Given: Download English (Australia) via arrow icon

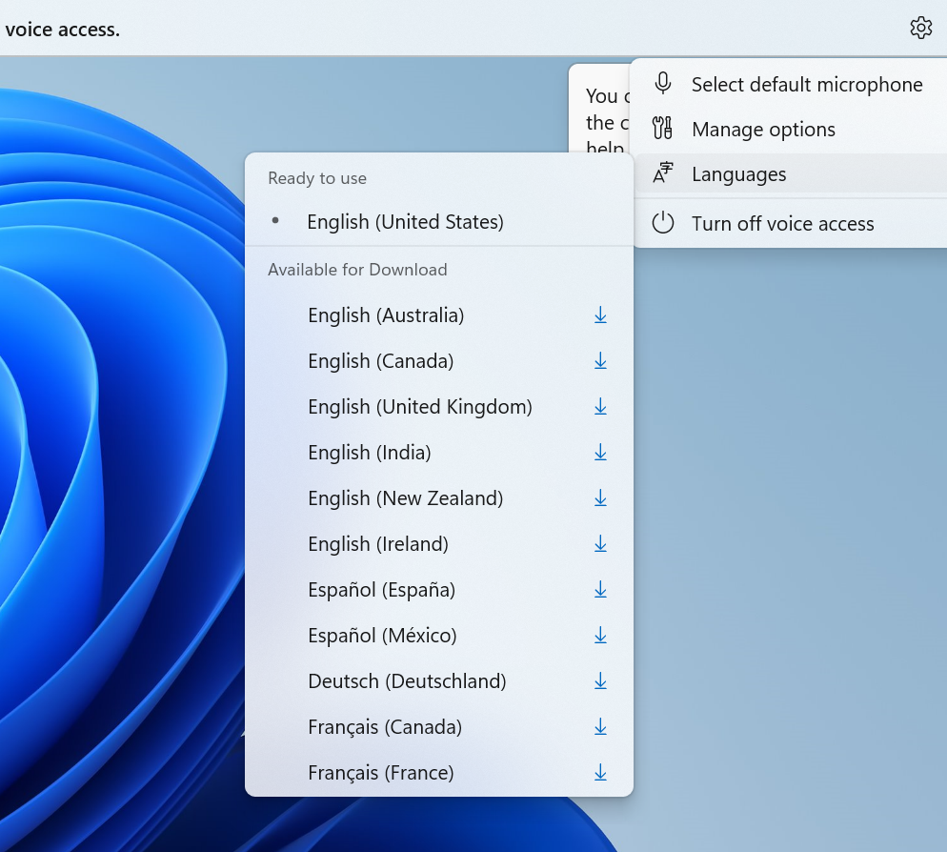Looking at the screenshot, I should [x=599, y=314].
